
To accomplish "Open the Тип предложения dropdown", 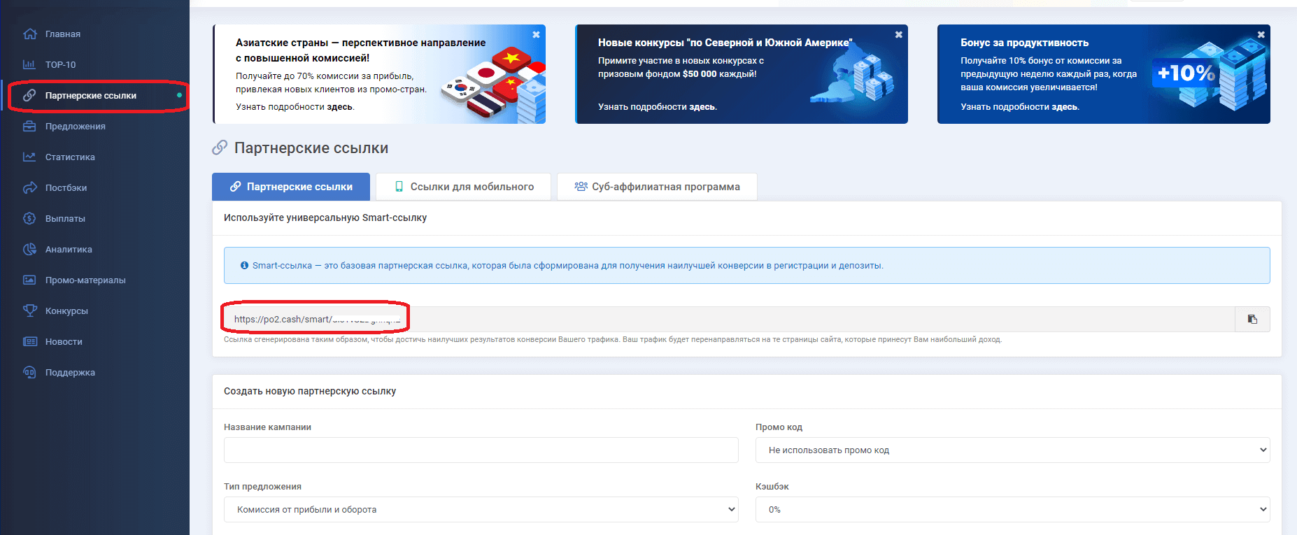I will click(x=481, y=509).
